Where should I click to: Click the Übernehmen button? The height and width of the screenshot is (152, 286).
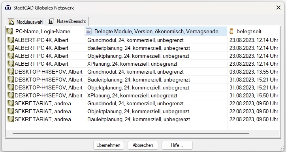click(x=108, y=145)
